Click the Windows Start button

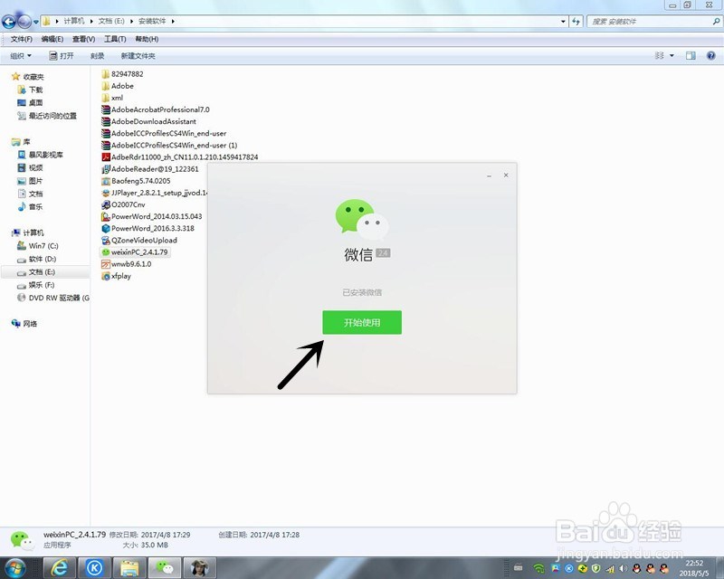[15, 567]
